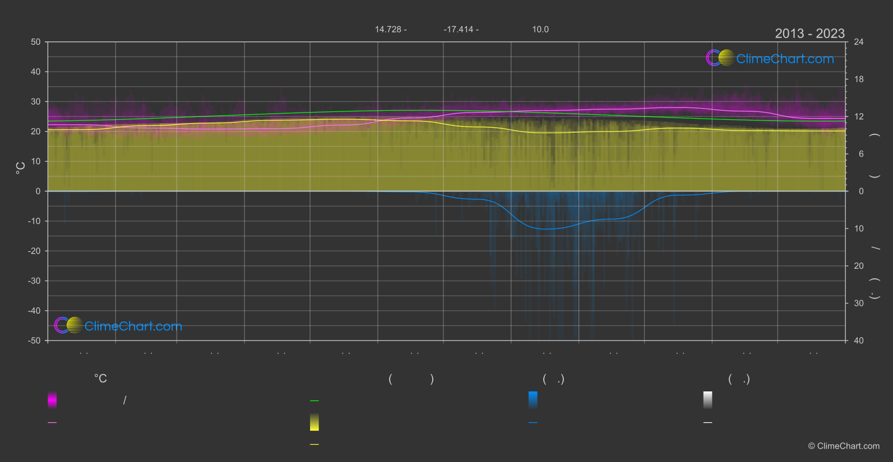This screenshot has width=893, height=462.
Task: Click the '-17.414 -' header value
Action: point(461,29)
